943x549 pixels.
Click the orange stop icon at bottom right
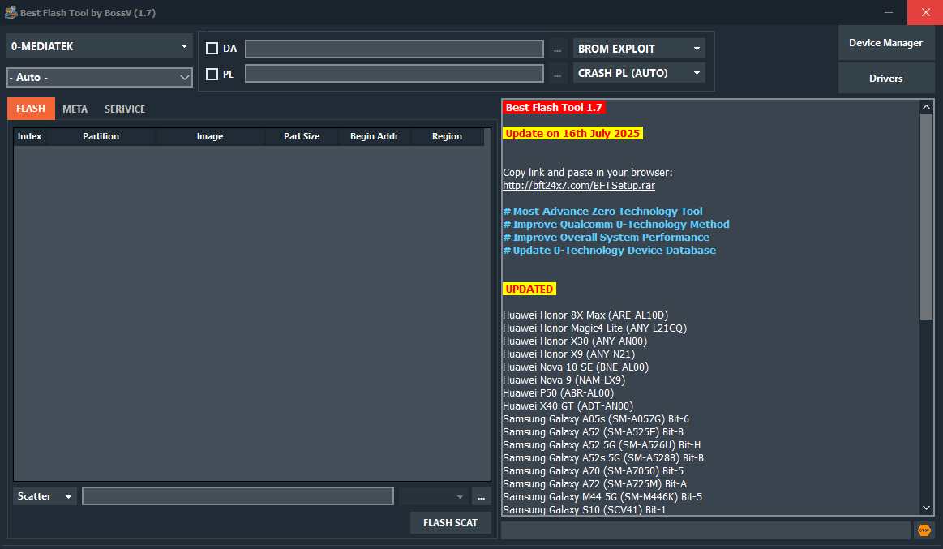(924, 530)
